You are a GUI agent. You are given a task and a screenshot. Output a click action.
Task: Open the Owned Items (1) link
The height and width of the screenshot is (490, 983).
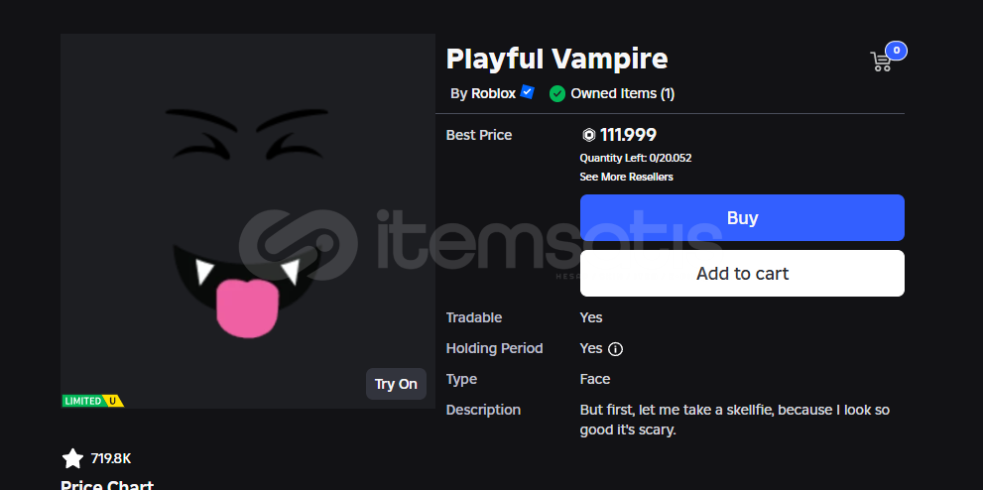point(623,94)
